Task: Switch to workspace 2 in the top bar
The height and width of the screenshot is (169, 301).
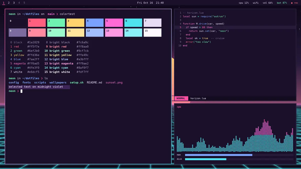Action: tap(9, 3)
